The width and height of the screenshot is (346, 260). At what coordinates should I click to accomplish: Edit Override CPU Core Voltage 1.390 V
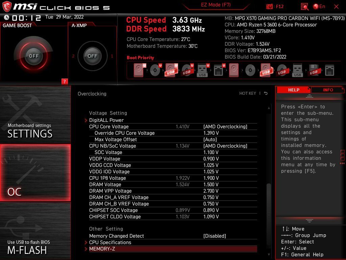211,133
